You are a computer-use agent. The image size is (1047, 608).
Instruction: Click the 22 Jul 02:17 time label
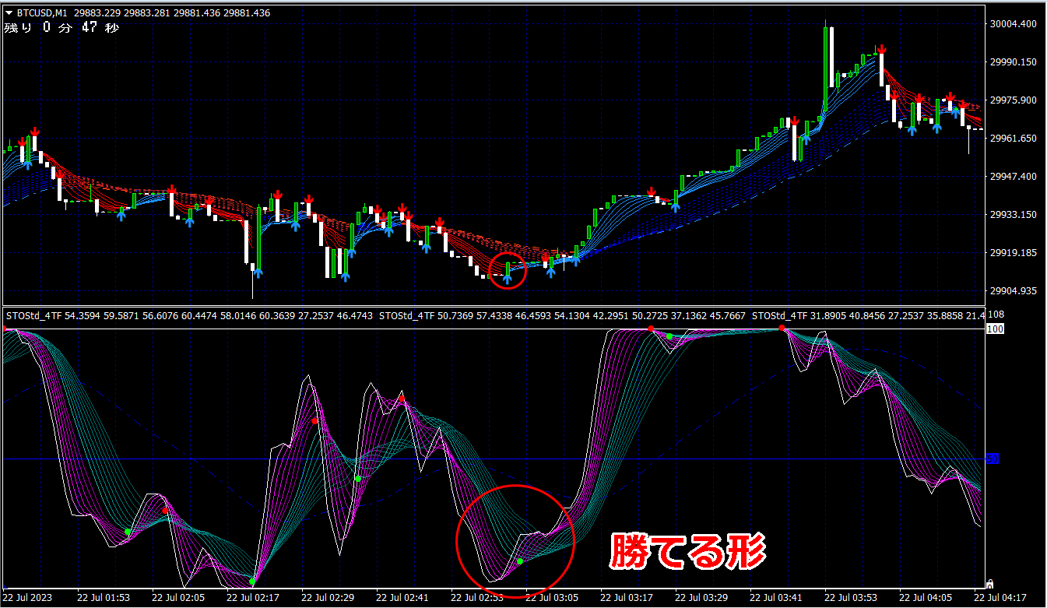[x=254, y=598]
